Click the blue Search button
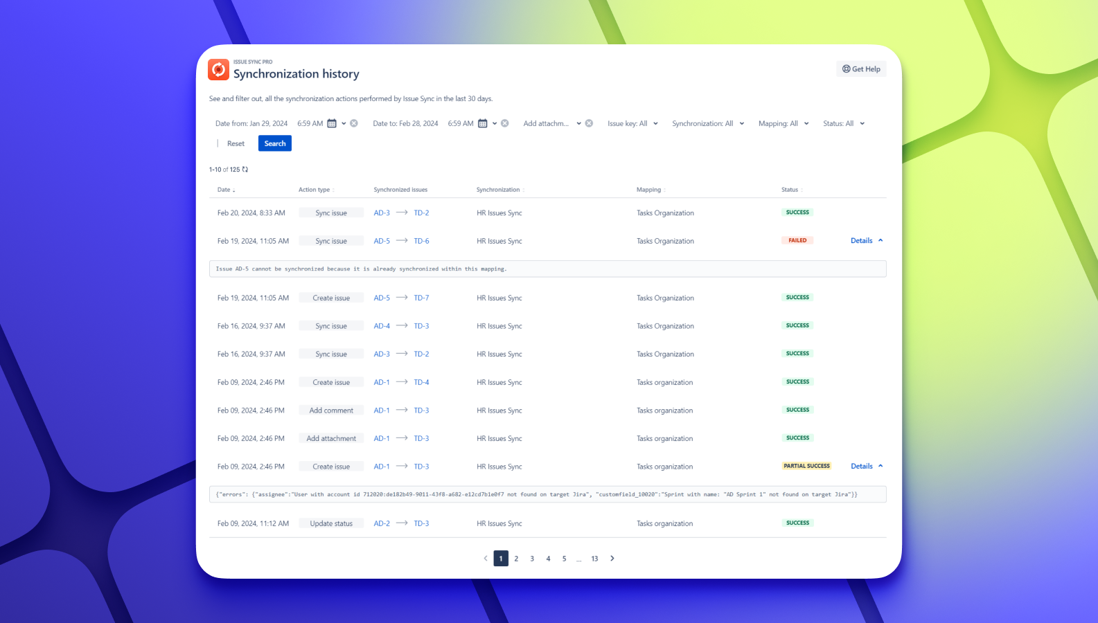 point(275,143)
